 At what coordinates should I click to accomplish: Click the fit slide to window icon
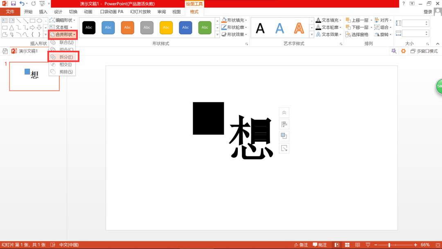point(436,245)
